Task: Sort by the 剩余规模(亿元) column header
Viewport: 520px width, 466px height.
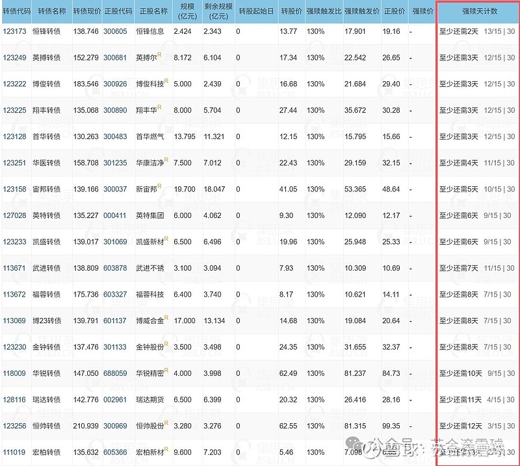Action: tap(218, 11)
